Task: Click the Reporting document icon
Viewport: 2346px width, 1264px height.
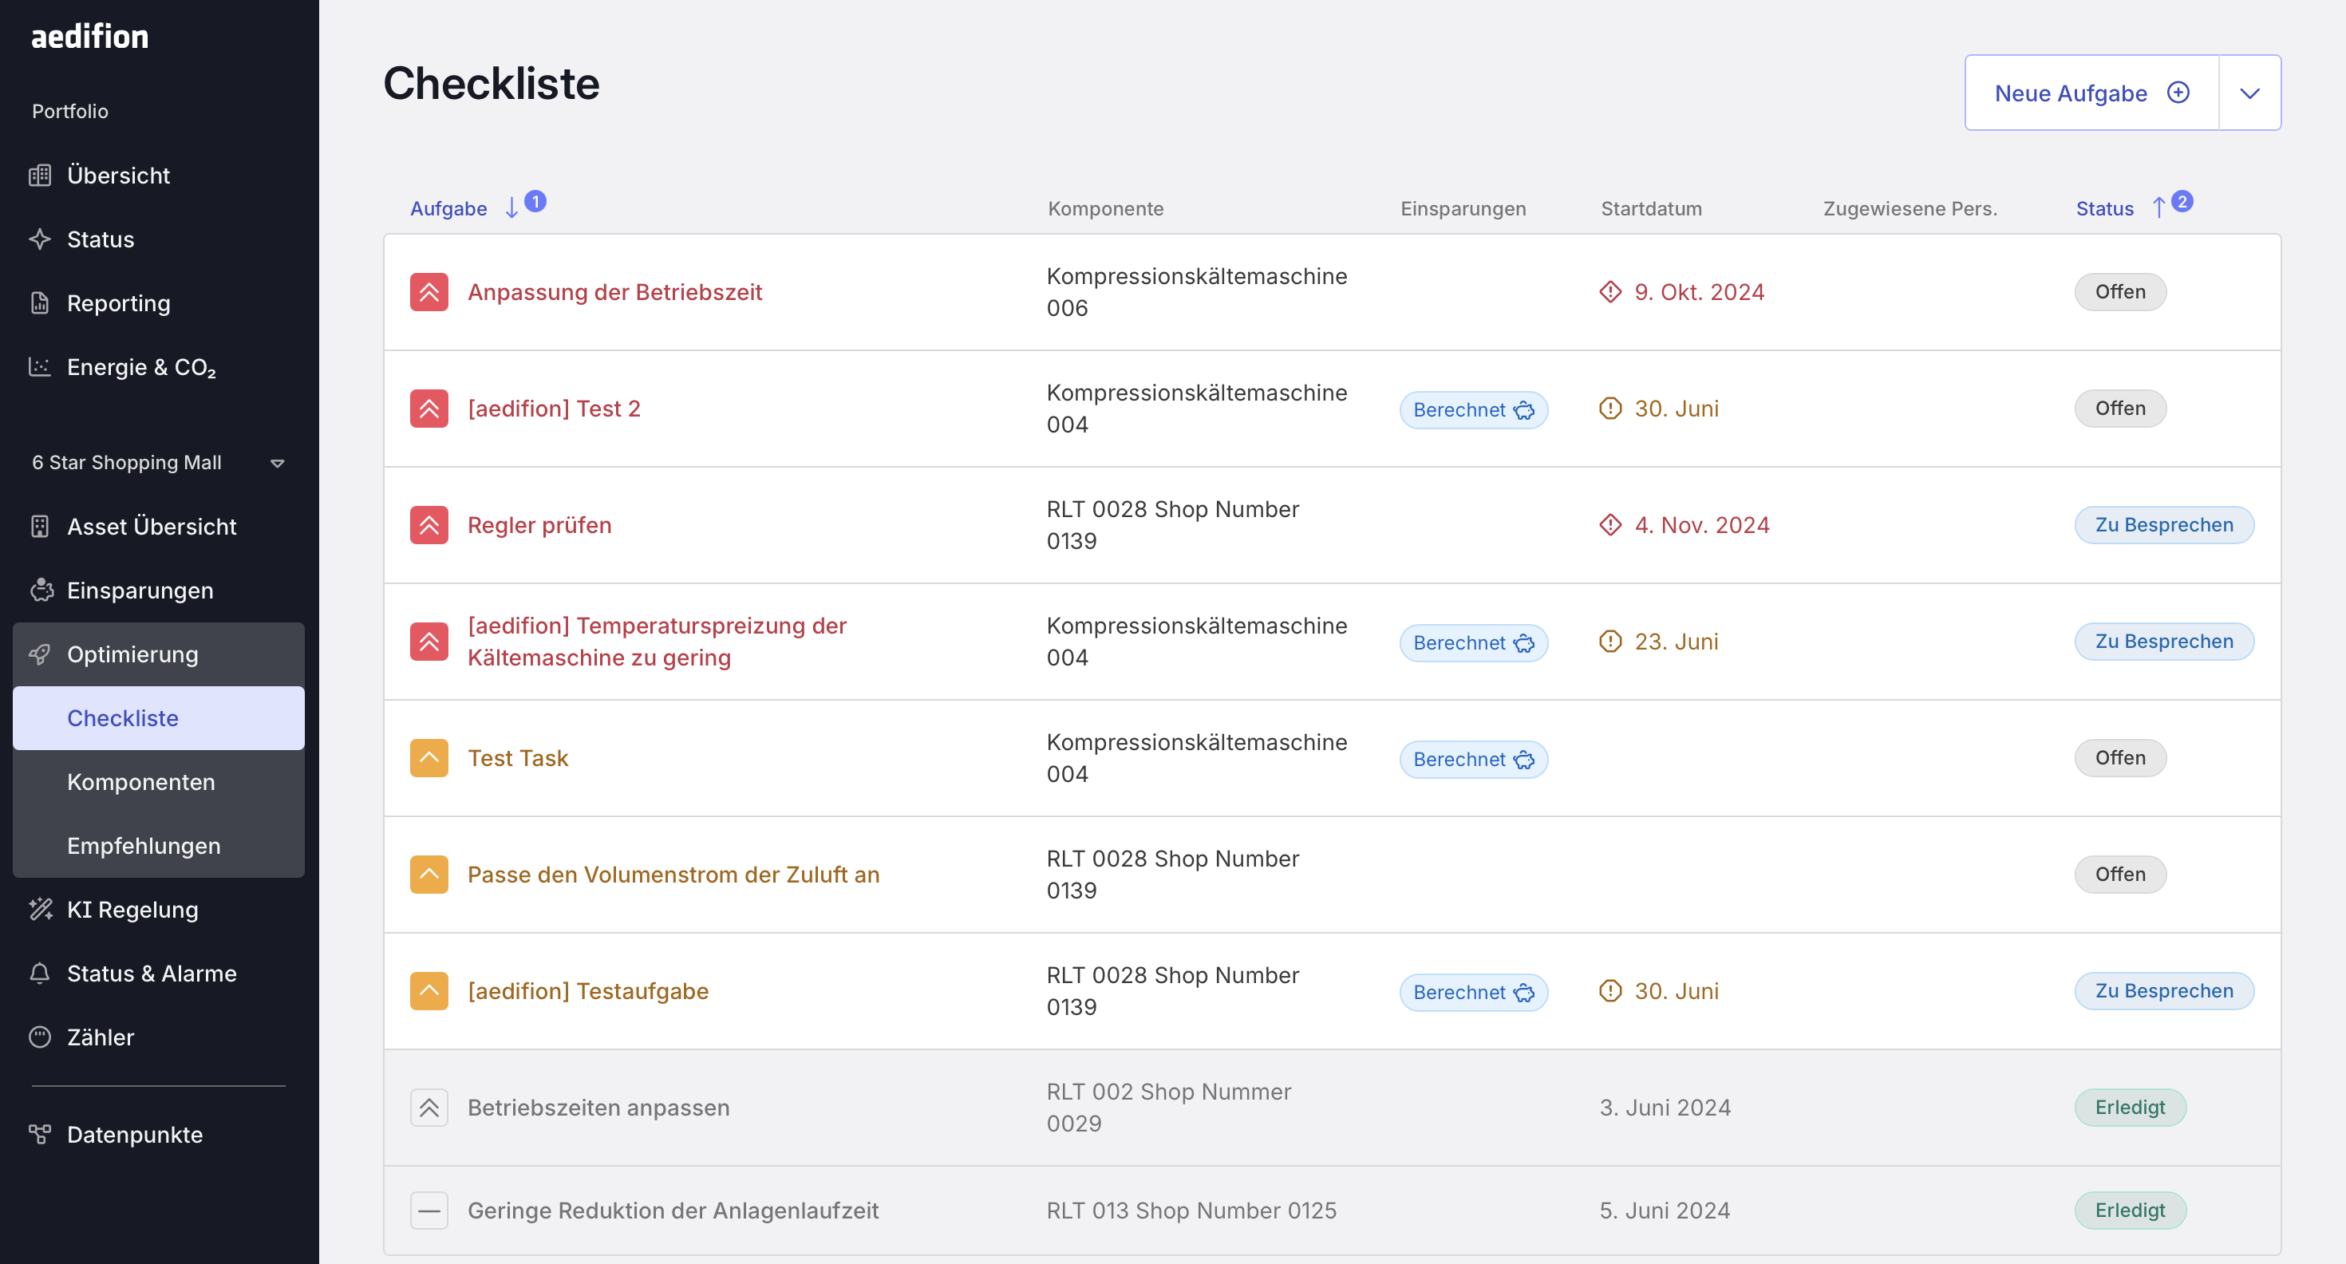Action: click(39, 303)
